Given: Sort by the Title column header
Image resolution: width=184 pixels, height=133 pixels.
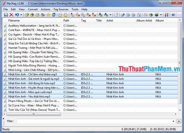Looking at the screenshot, I should pos(100,21).
